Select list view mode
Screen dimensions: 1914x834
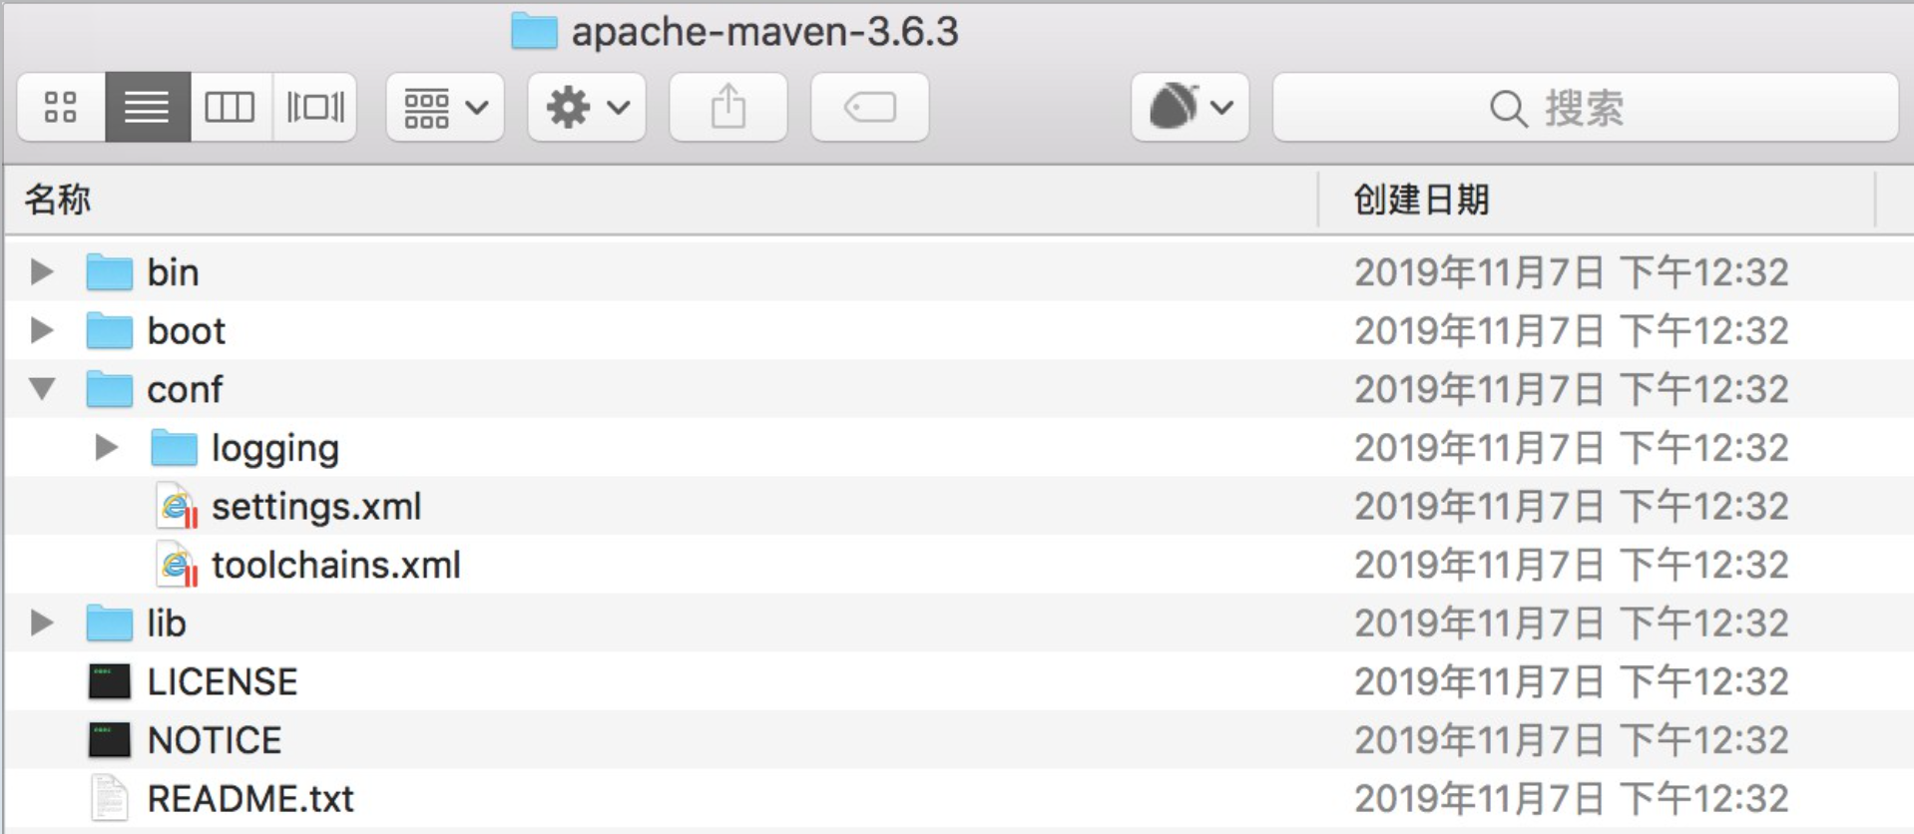(x=147, y=107)
